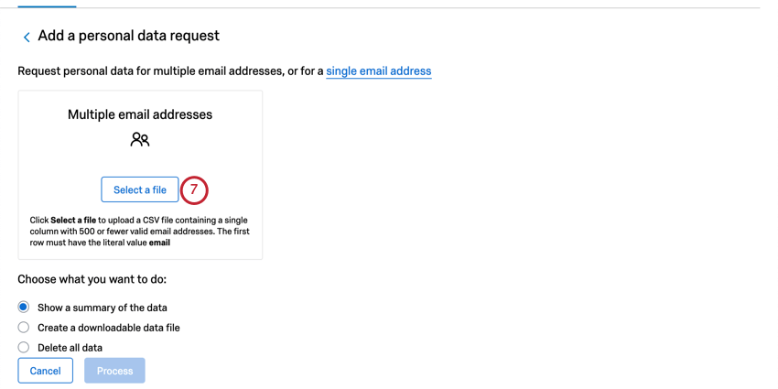Click the 'Create a downloadable data file' label
This screenshot has height=389, width=778.
point(109,328)
